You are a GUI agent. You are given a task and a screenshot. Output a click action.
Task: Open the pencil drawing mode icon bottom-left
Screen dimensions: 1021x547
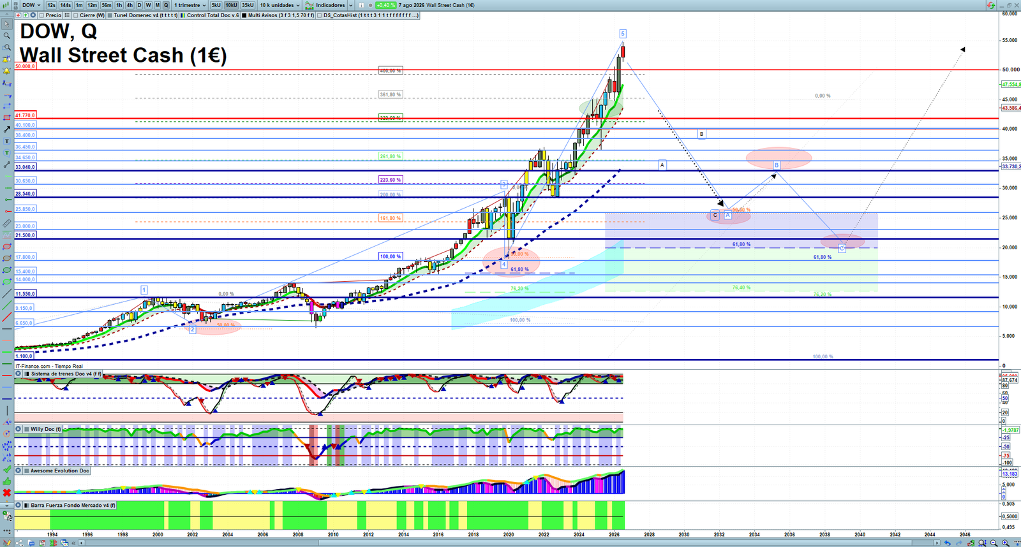(7, 543)
